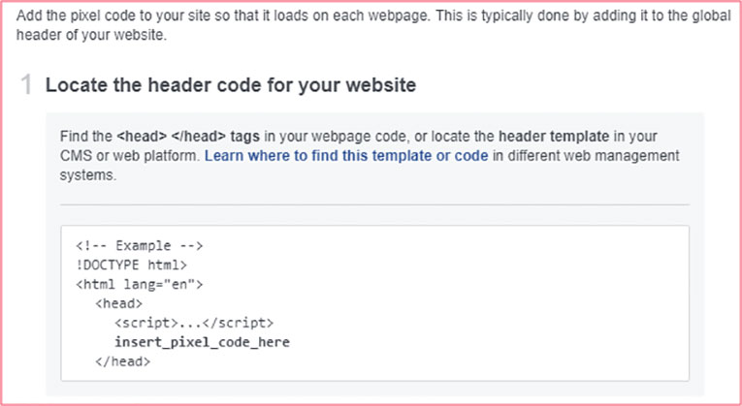Click the bold '<head> </head> tags' text
This screenshot has height=406, width=742.
coord(188,137)
